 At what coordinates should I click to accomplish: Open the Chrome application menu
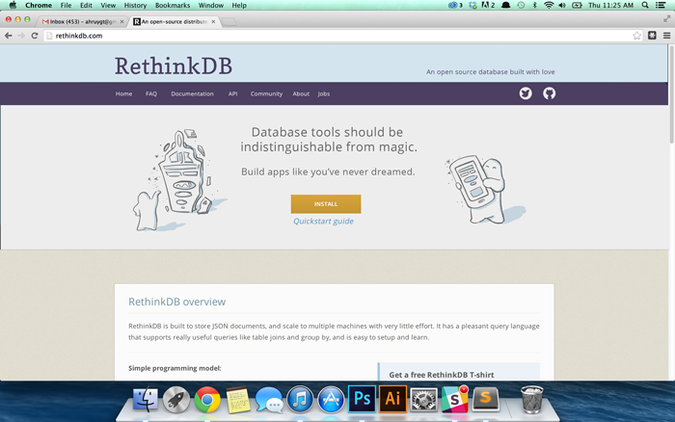39,5
